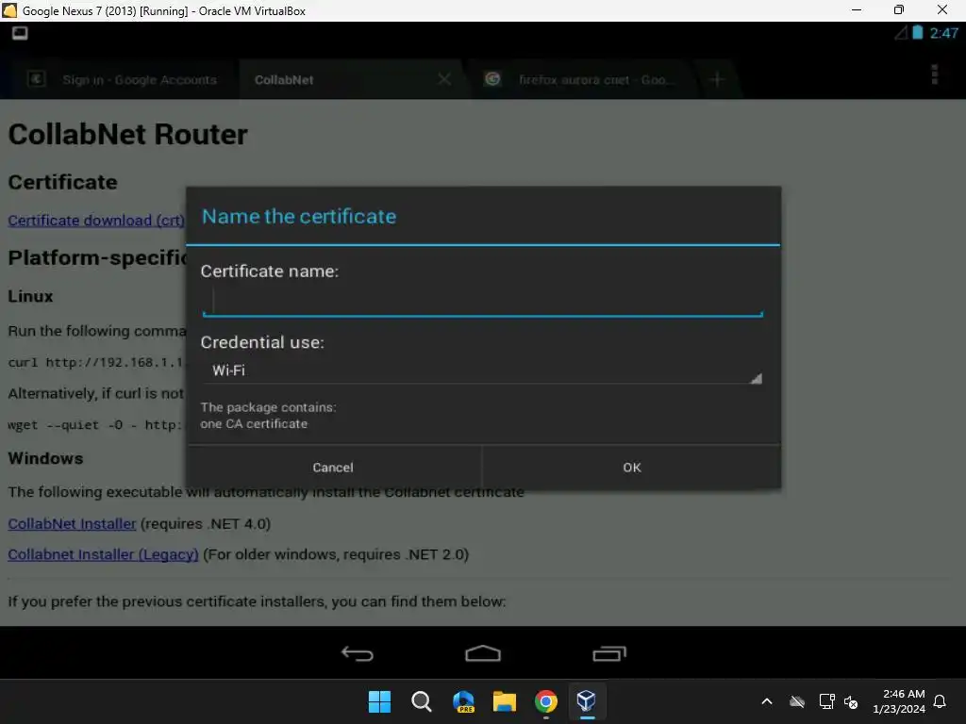The width and height of the screenshot is (966, 724).
Task: Add a new browser tab with plus
Action: tap(717, 79)
